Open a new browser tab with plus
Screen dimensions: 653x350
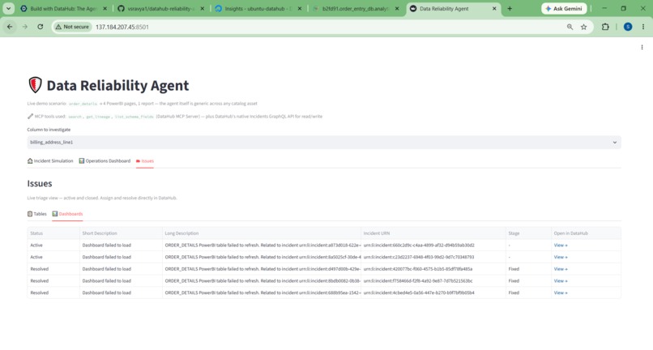click(510, 8)
